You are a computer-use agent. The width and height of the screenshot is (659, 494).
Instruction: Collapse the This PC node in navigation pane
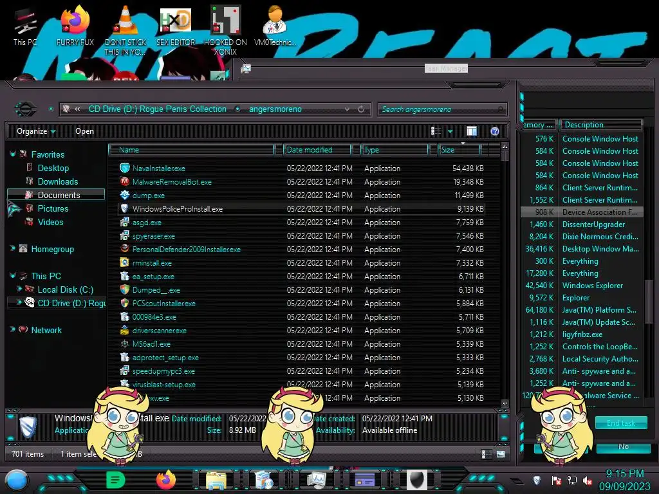point(13,275)
